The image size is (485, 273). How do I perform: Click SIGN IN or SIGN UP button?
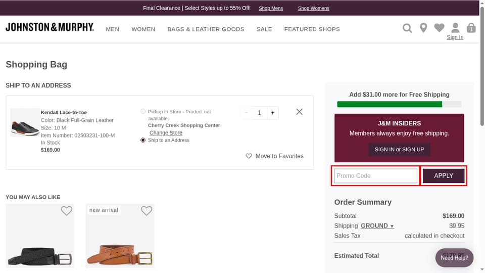pos(399,150)
